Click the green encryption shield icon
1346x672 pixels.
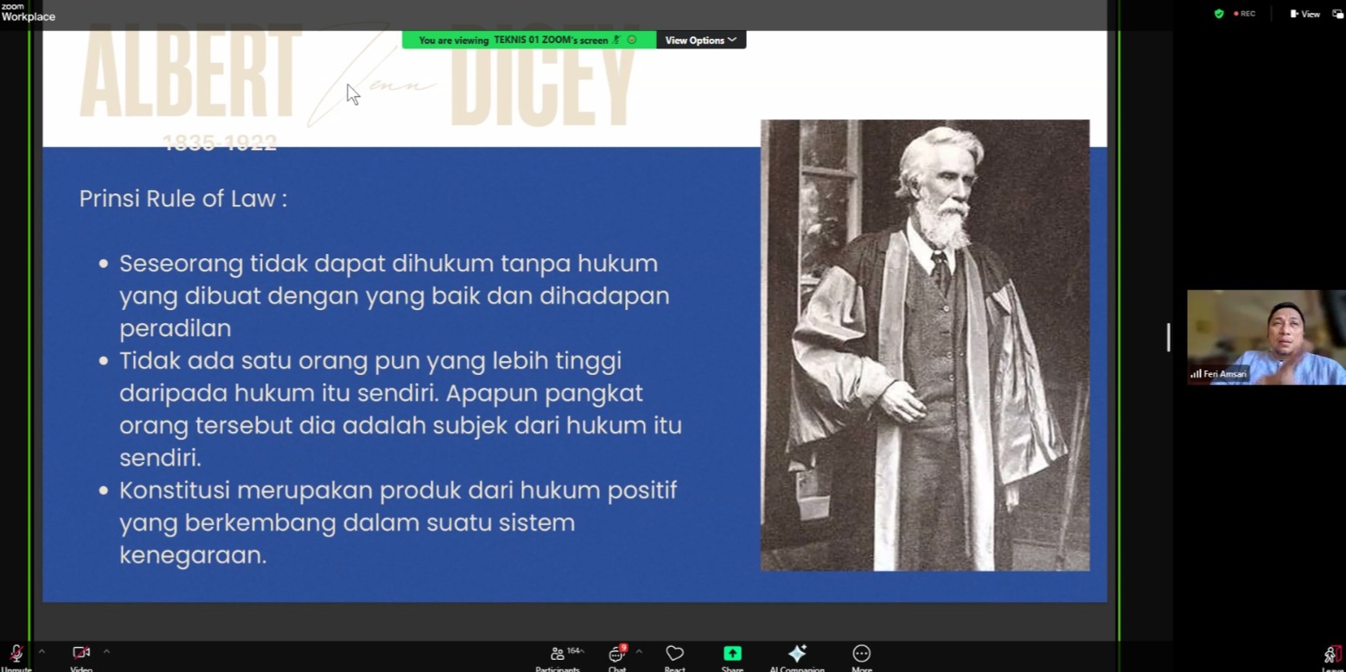1219,14
